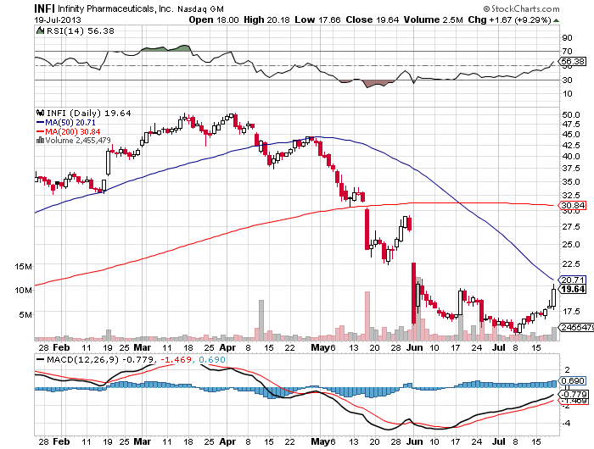
Task: Click the 50.0 price axis label
Action: click(x=571, y=114)
